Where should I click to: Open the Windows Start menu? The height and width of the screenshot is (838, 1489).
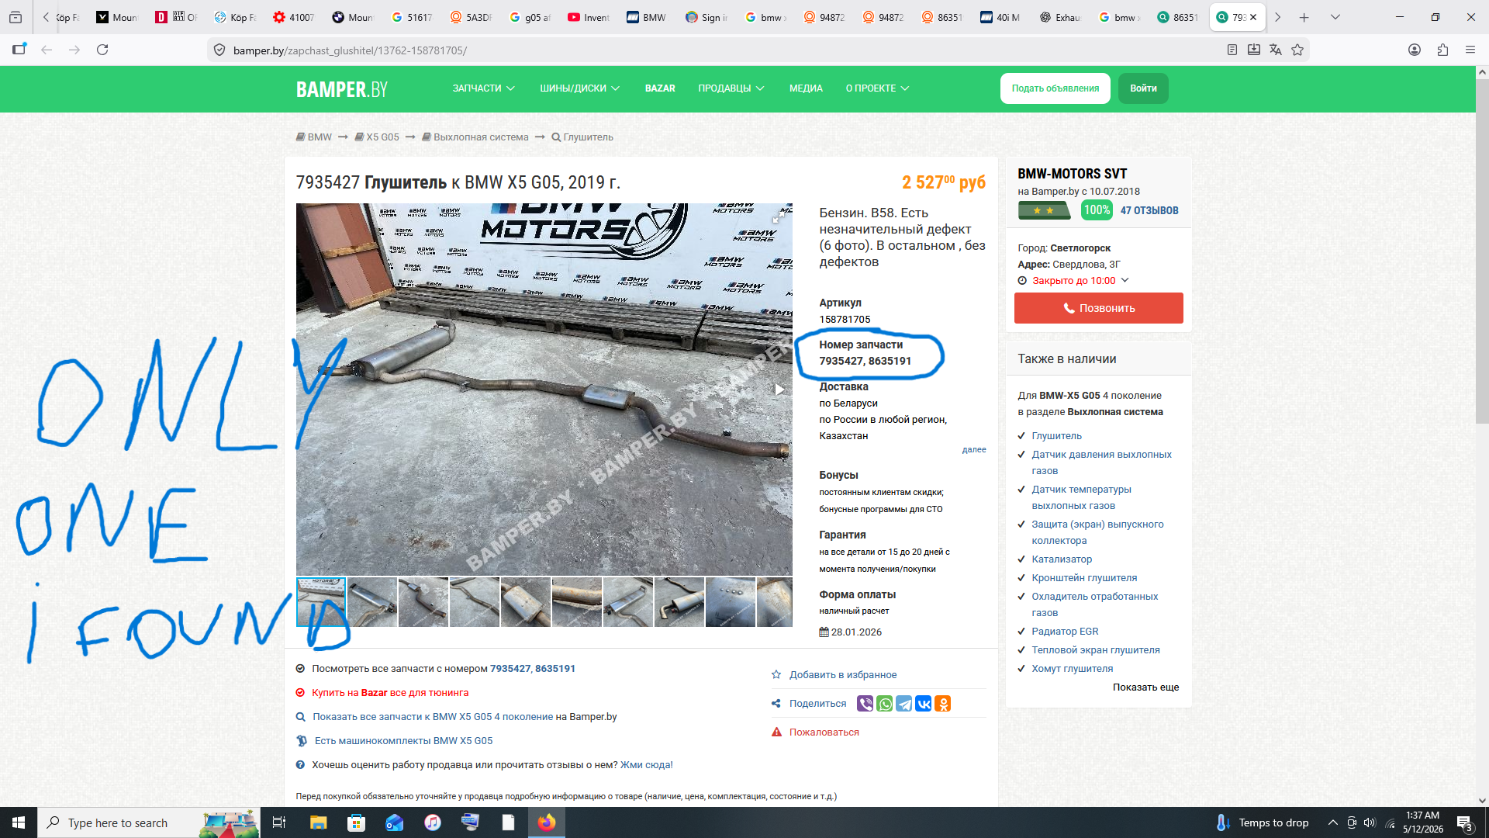pos(19,822)
